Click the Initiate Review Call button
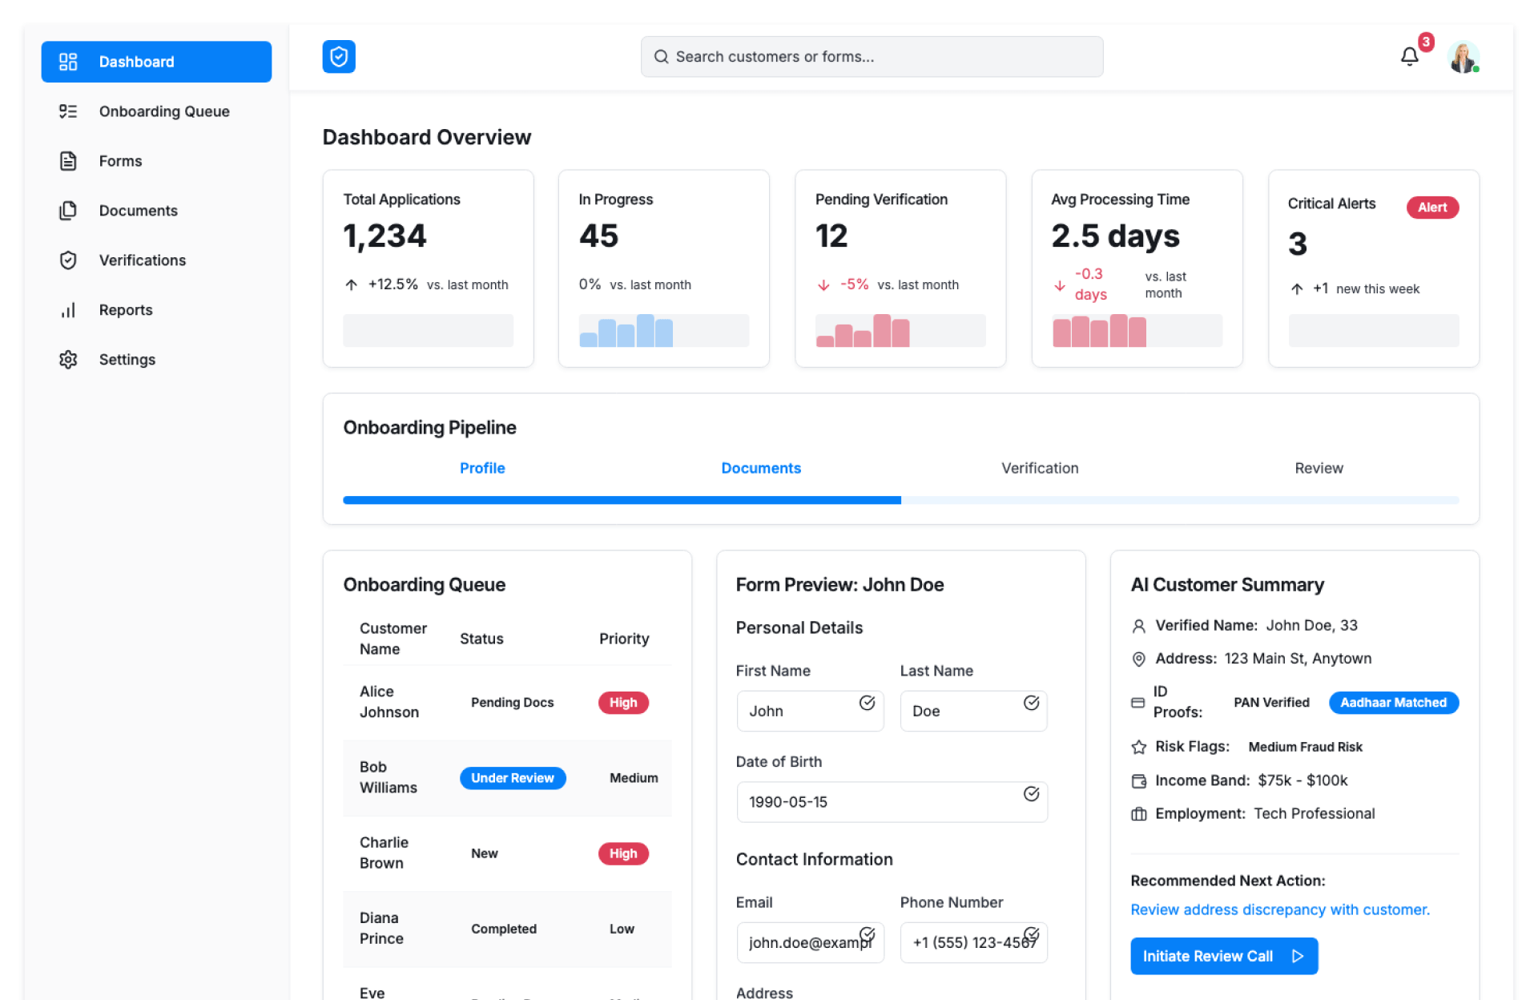Screen dimensions: 1538x1000 click(x=1223, y=956)
